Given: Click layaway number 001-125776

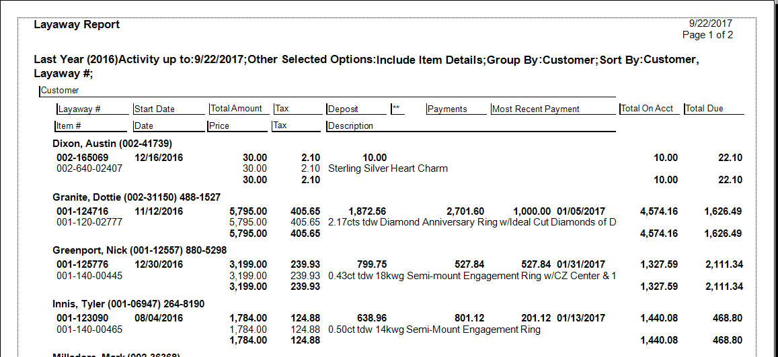Looking at the screenshot, I should pos(82,265).
